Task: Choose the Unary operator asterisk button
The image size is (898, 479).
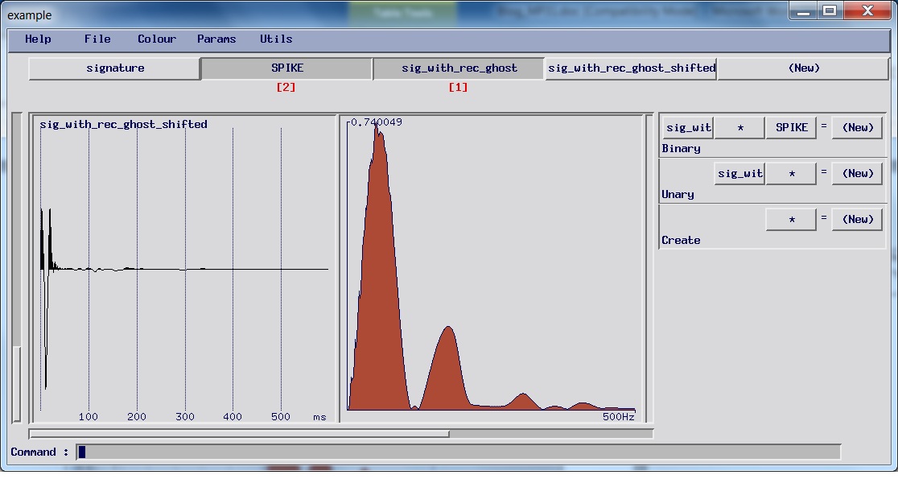Action: coord(792,174)
